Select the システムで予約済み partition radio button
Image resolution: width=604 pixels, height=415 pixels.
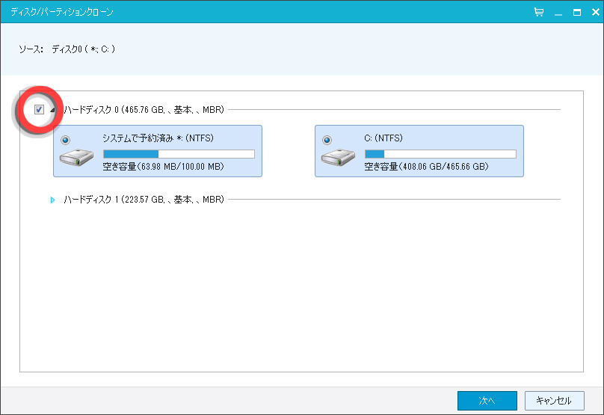tap(66, 140)
